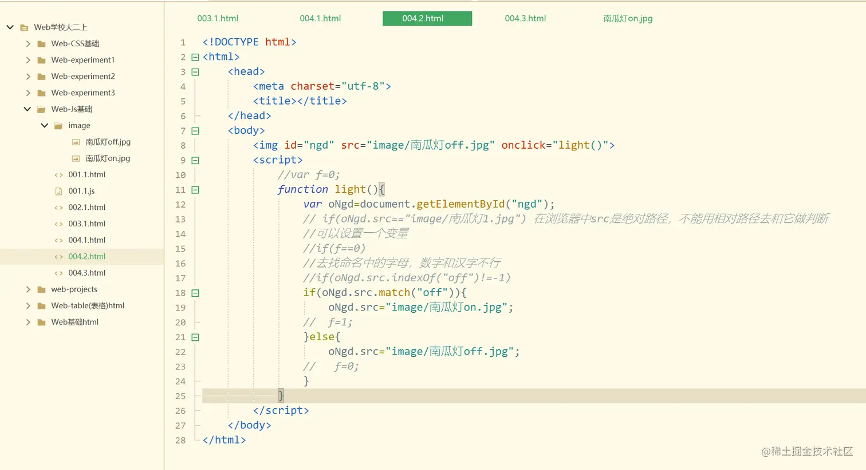The image size is (866, 470).
Task: Fold the else block on line 21
Action: pyautogui.click(x=195, y=337)
